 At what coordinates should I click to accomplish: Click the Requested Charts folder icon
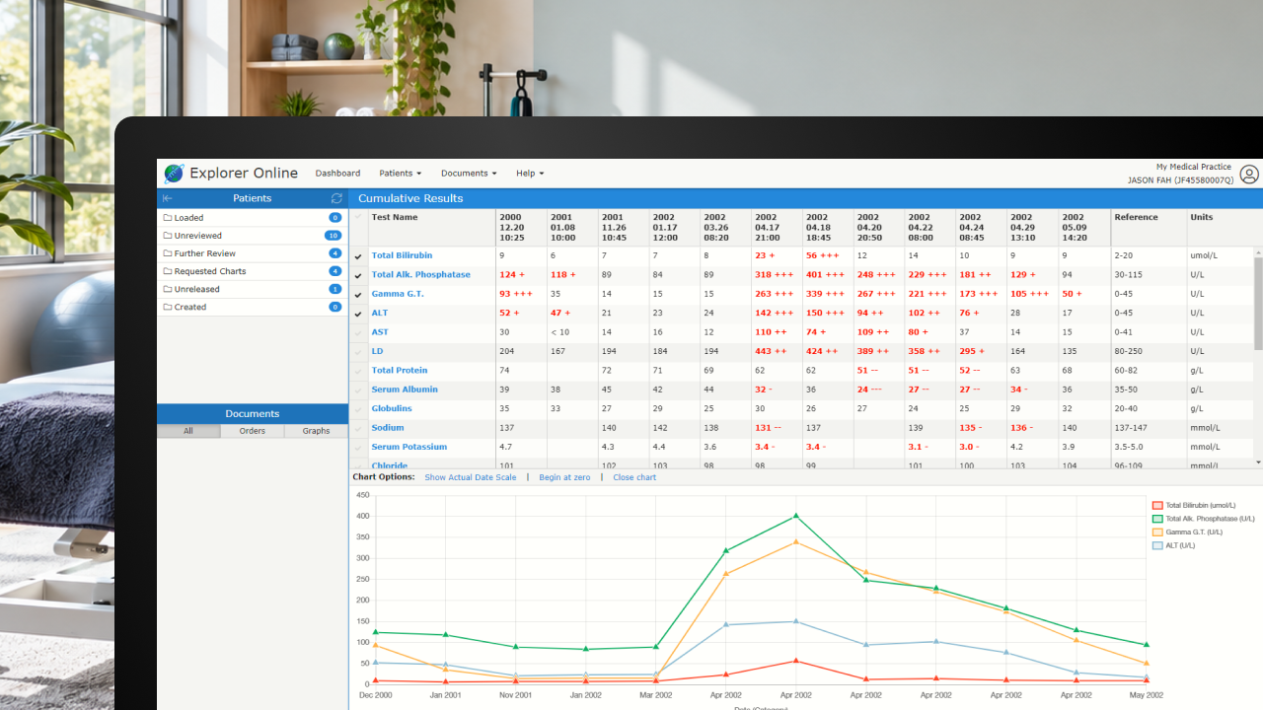click(168, 271)
